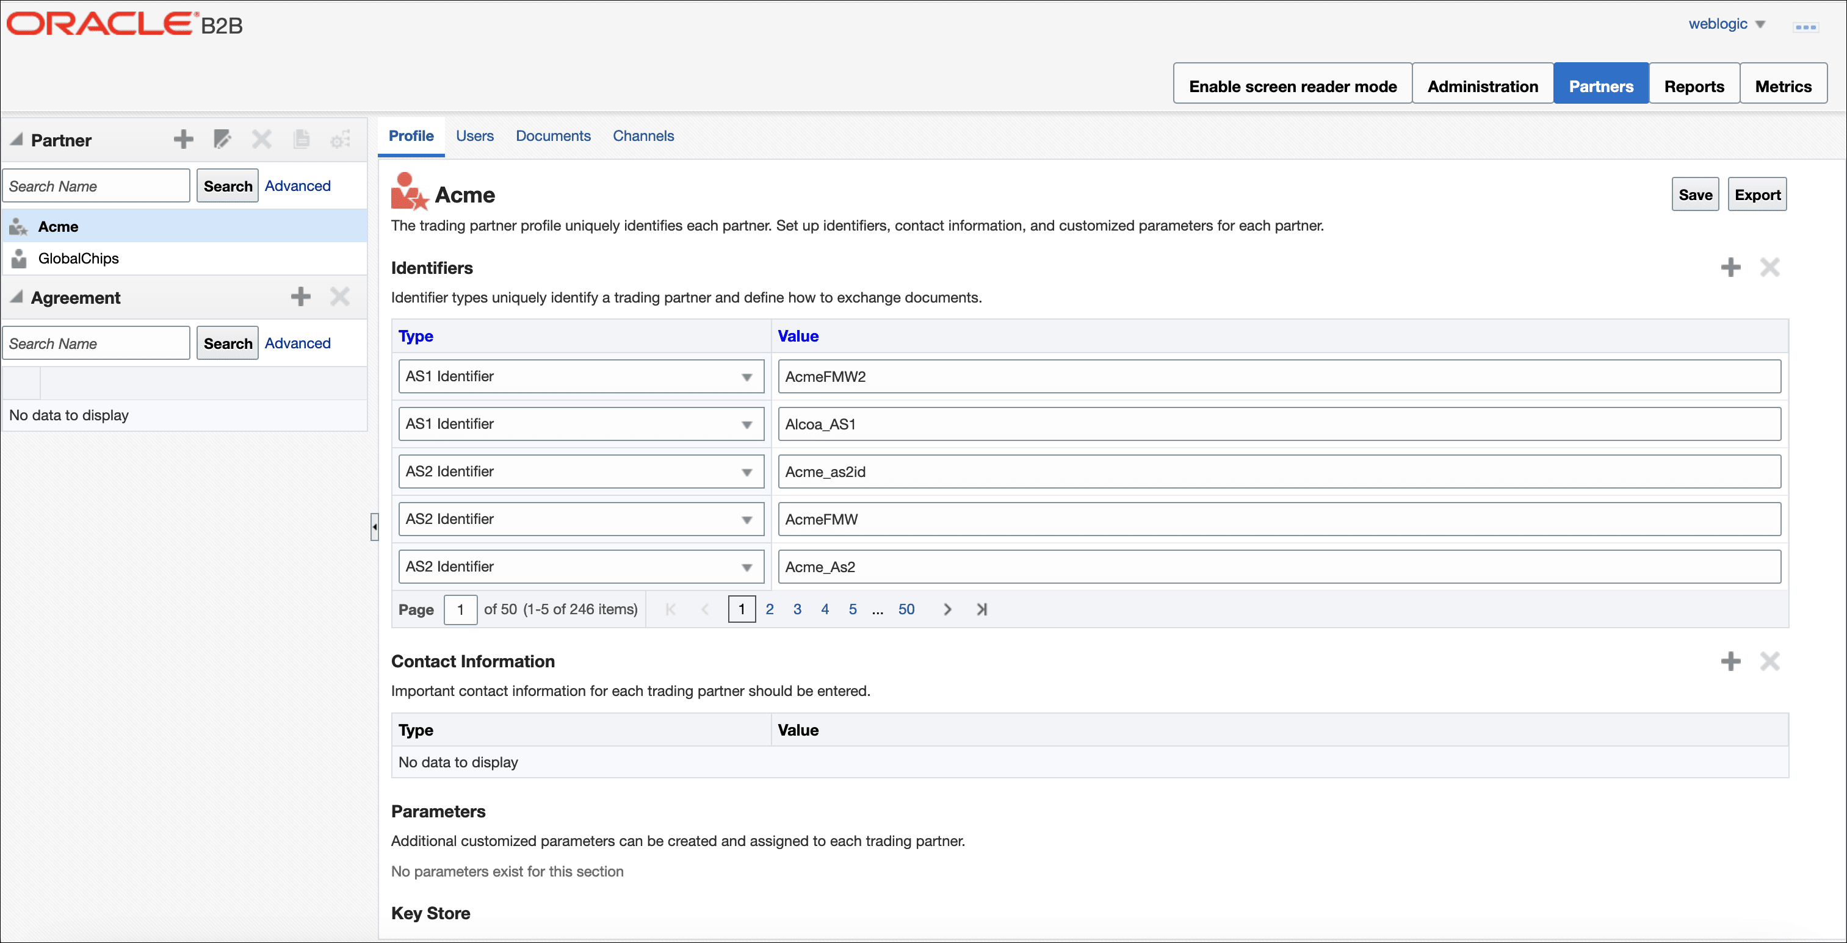Save the Acme partner profile
The width and height of the screenshot is (1847, 943).
pos(1695,194)
